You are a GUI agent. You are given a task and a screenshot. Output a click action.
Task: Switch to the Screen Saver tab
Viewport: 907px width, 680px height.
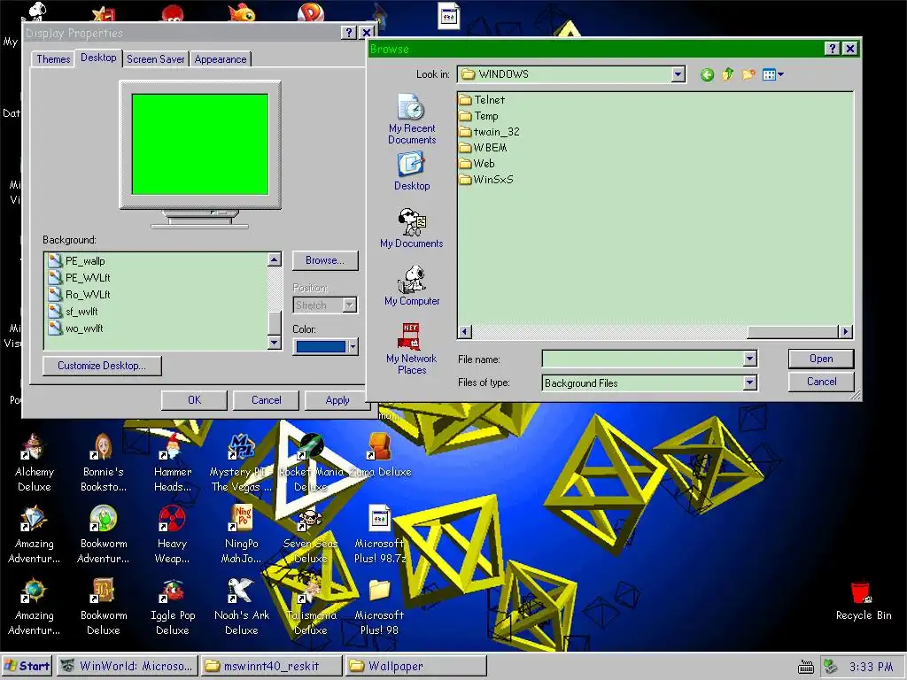click(156, 59)
